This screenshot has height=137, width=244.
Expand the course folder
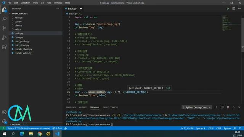[x=36, y=21]
